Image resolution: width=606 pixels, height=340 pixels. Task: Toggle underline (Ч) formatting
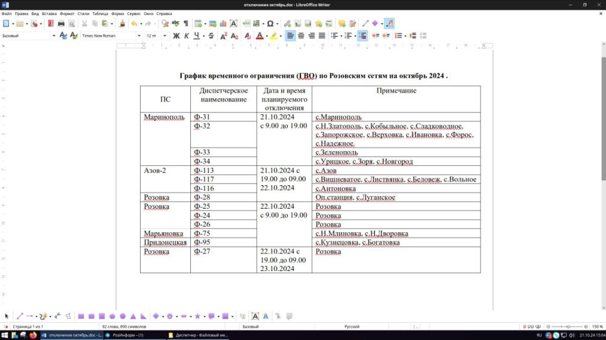(196, 36)
